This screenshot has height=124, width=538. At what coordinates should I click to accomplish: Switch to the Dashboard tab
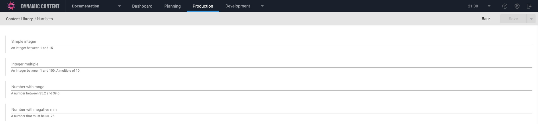(x=142, y=6)
